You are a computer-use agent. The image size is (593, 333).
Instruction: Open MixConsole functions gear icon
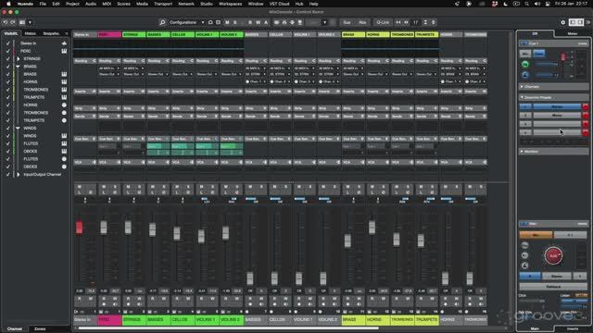pos(563,22)
